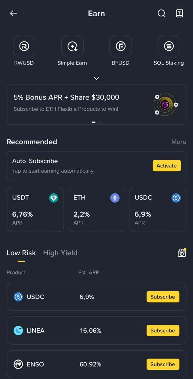
Task: Open the Simple Earn shortcut icon
Action: (x=72, y=46)
